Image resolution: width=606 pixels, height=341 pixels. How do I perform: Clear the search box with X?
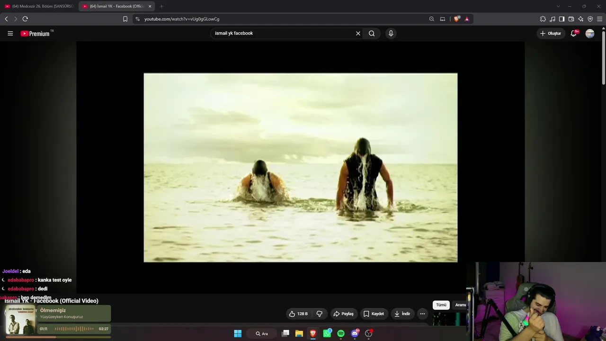[358, 34]
